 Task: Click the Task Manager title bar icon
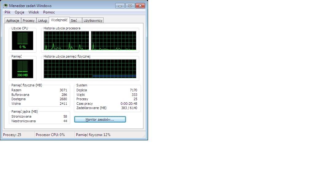click(5, 6)
